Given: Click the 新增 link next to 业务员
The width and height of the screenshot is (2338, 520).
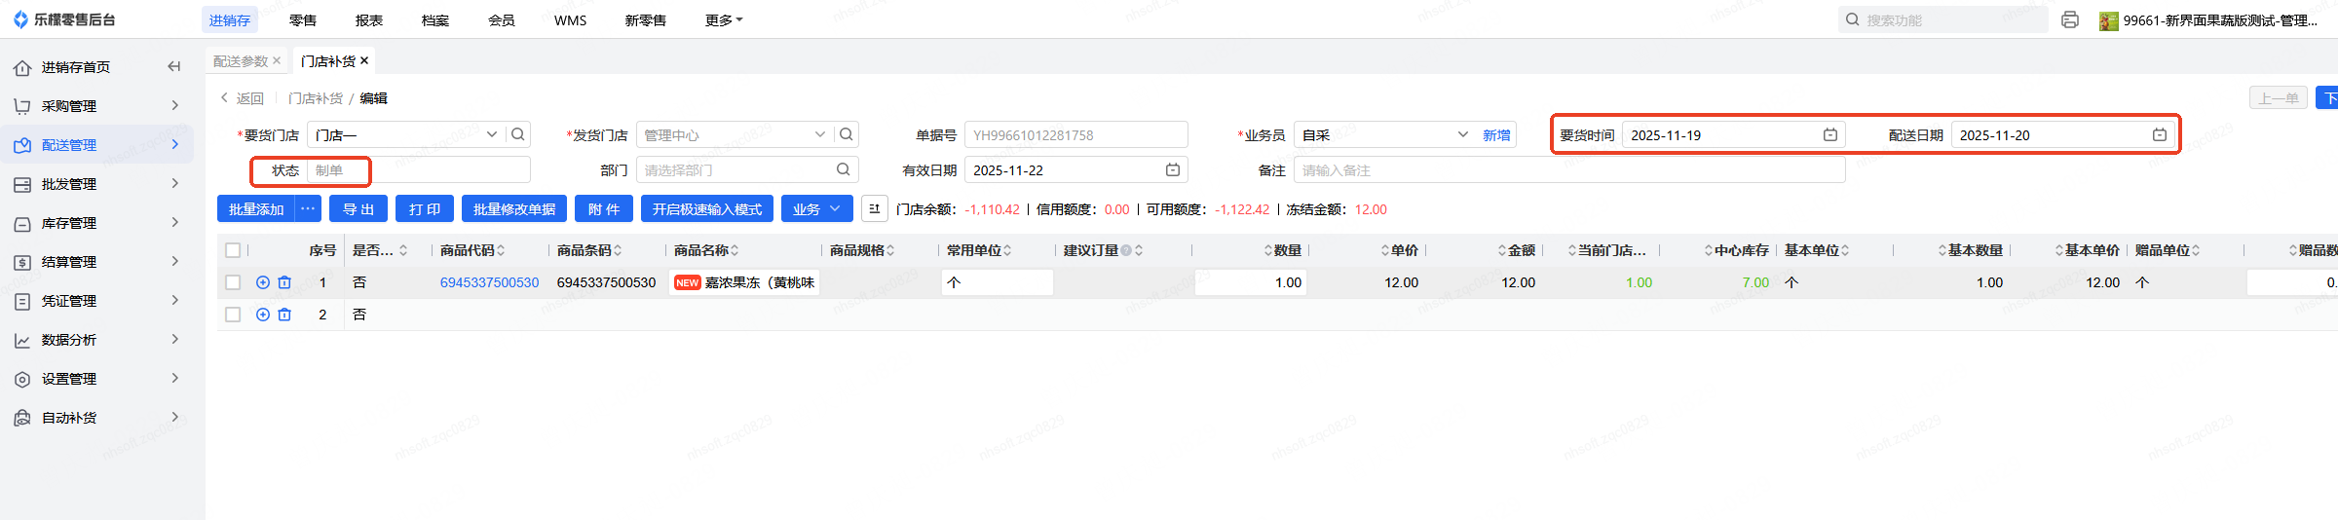Looking at the screenshot, I should click(x=1496, y=134).
